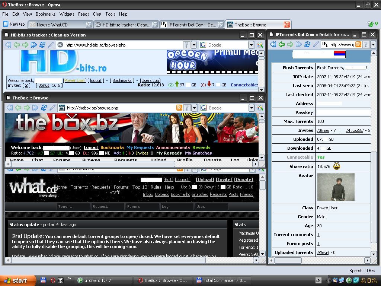This screenshot has height=286, width=381.
Task: Open the Feeds menu
Action: (x=84, y=14)
